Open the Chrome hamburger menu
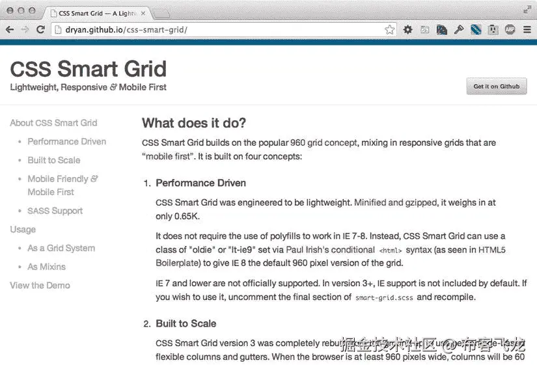Viewport: 537px width, 365px height. (527, 30)
